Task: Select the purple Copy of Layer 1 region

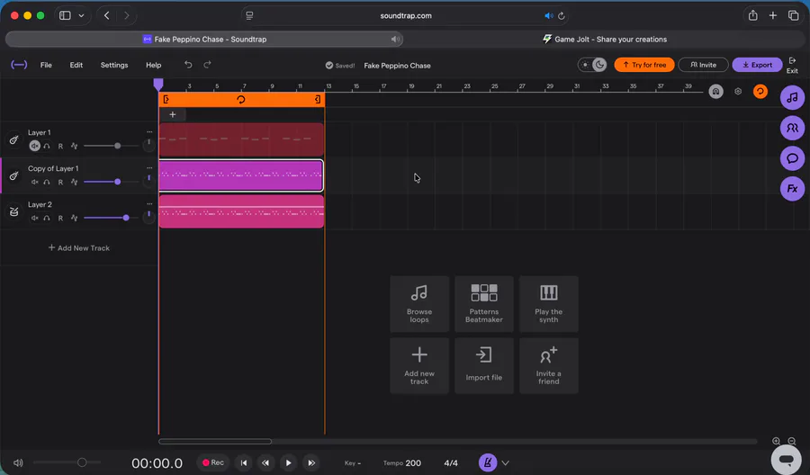Action: click(x=240, y=175)
